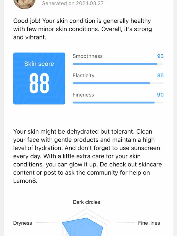Image resolution: width=177 pixels, height=236 pixels.
Task: Tap the Skin score heading text
Action: (x=39, y=64)
